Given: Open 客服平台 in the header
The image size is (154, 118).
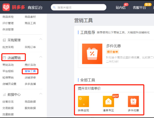Looking at the screenshot, I should tap(139, 7).
